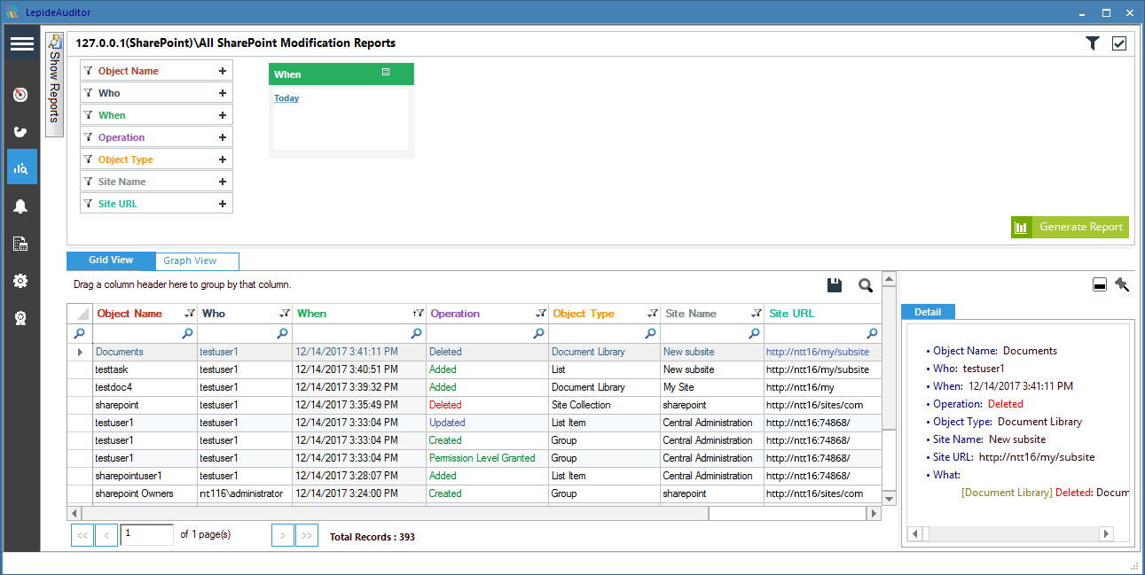Select the testtask row
The image size is (1145, 575).
[474, 369]
